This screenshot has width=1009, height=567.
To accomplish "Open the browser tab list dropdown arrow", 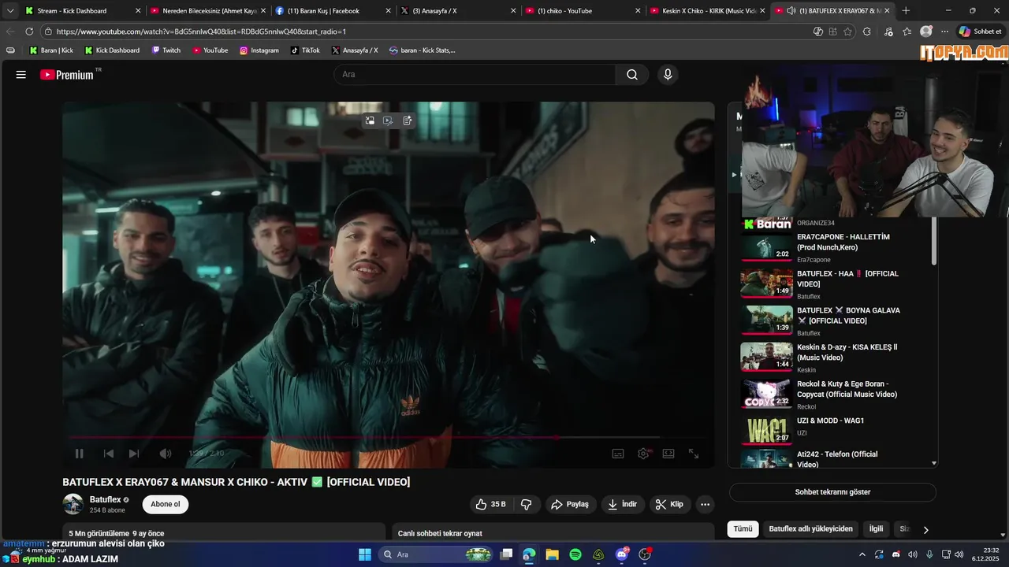I will coord(10,11).
